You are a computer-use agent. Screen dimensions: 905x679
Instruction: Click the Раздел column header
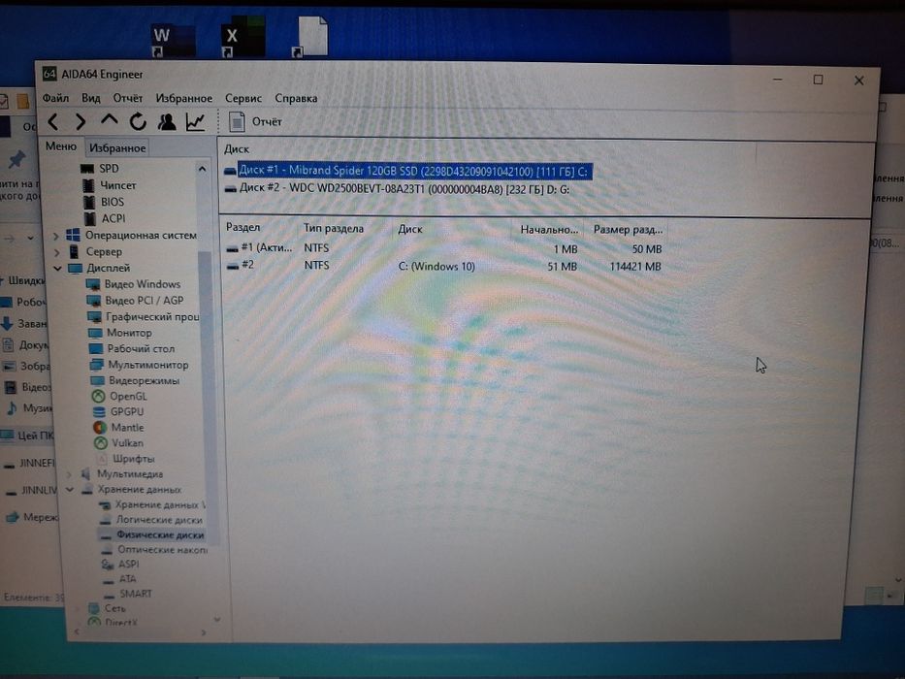pos(243,228)
